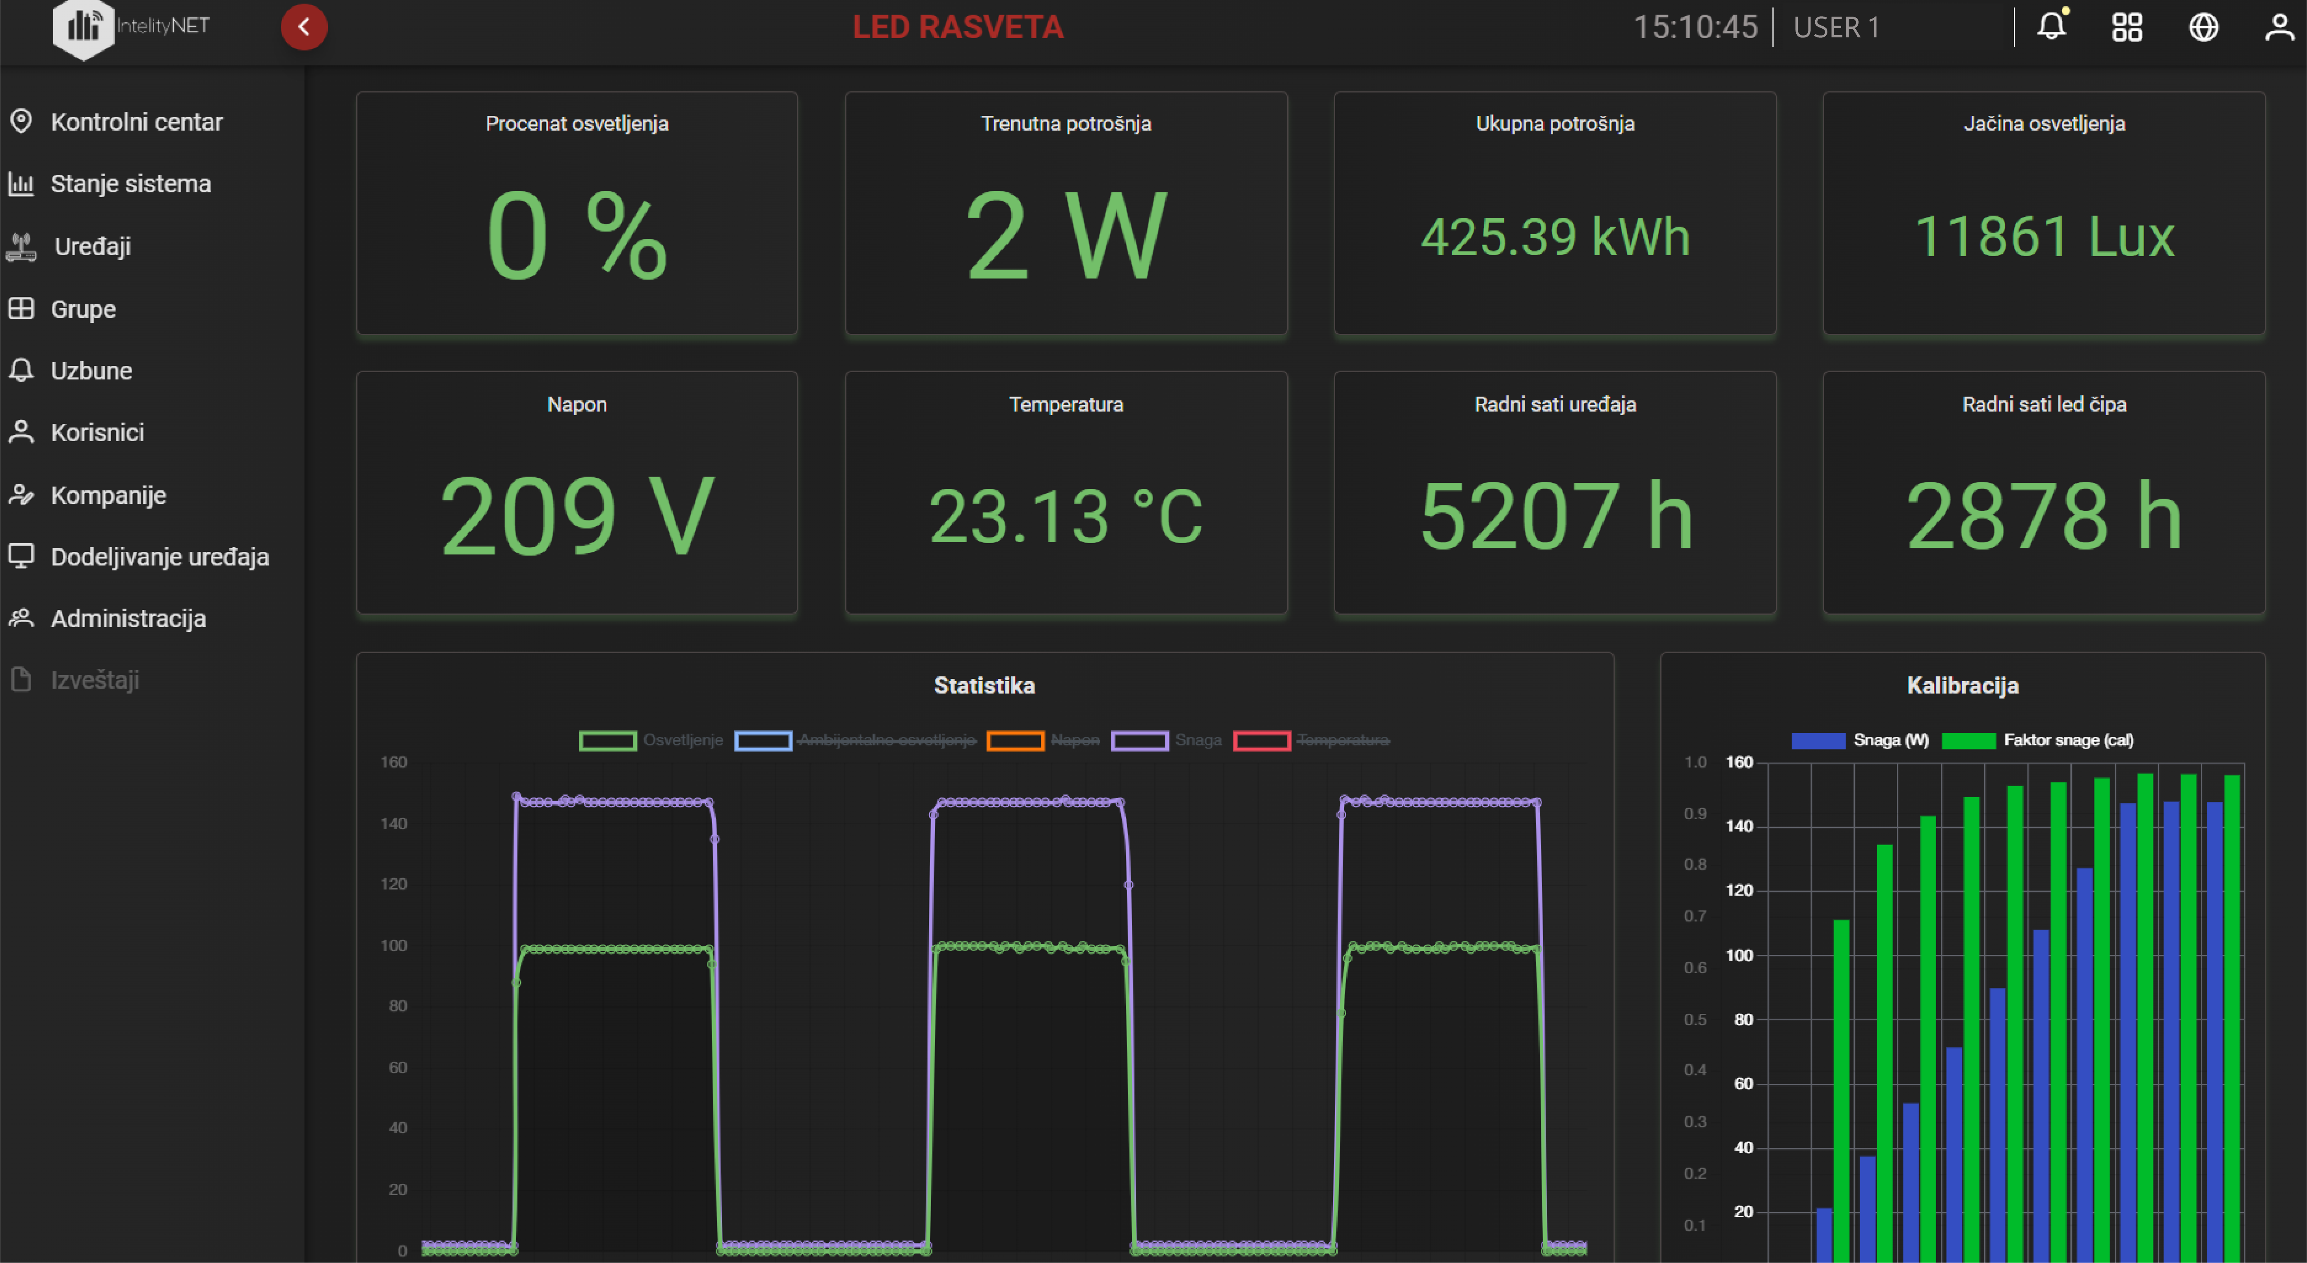This screenshot has height=1263, width=2307.
Task: Click the Radni sati uređaja card
Action: click(x=1555, y=493)
